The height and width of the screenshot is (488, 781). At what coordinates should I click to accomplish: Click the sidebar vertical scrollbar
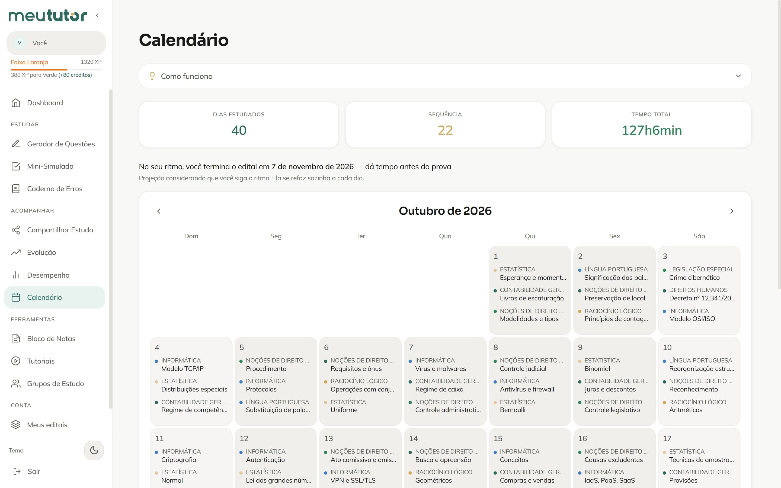click(x=111, y=249)
